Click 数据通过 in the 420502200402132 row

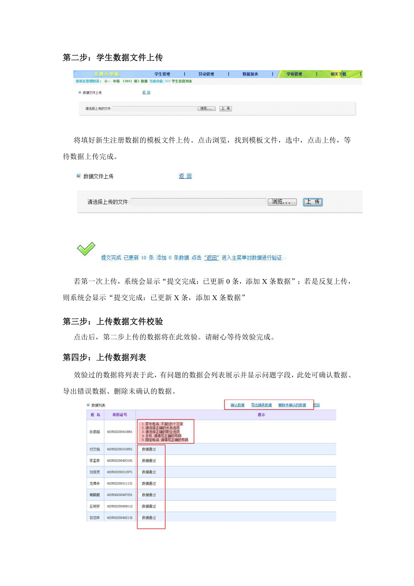pyautogui.click(x=148, y=518)
